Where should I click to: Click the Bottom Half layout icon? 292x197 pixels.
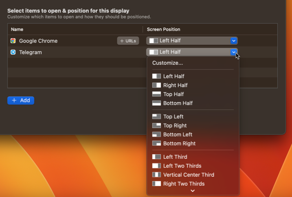(x=156, y=103)
